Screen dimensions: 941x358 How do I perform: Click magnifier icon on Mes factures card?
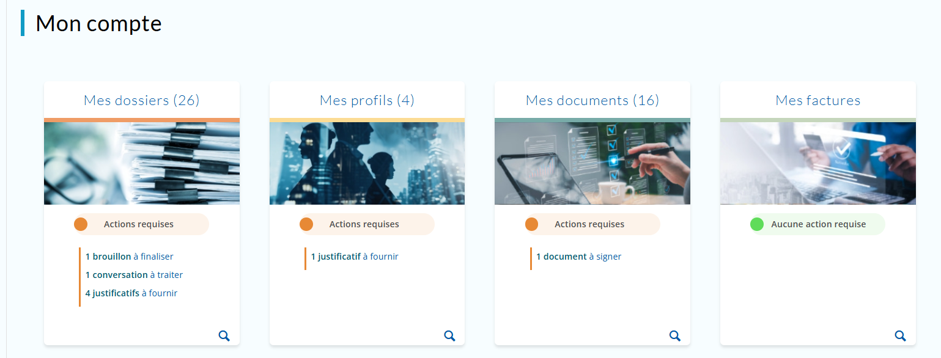[x=900, y=335]
